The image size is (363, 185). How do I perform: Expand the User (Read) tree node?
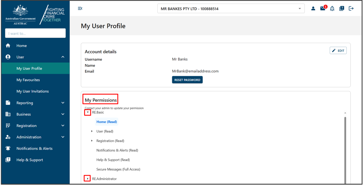(92, 131)
